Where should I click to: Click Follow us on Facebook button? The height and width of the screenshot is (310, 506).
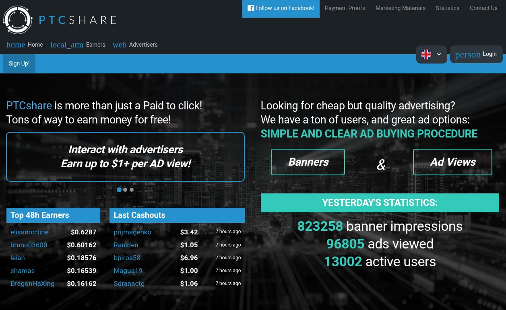click(x=281, y=8)
